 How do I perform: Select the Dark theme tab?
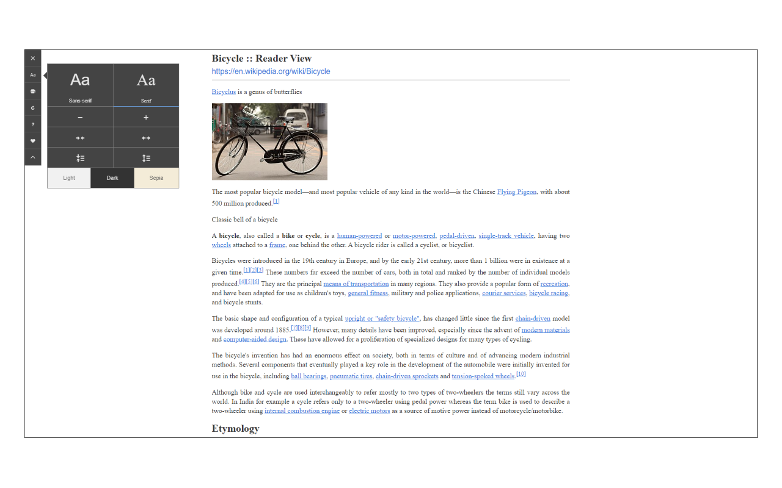point(112,178)
